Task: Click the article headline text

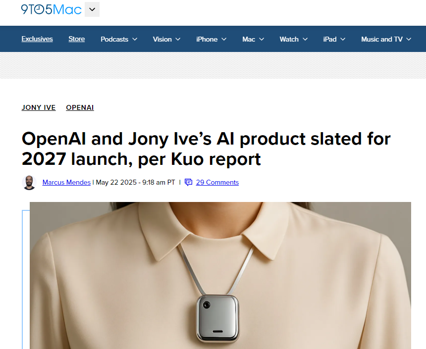Action: [206, 149]
